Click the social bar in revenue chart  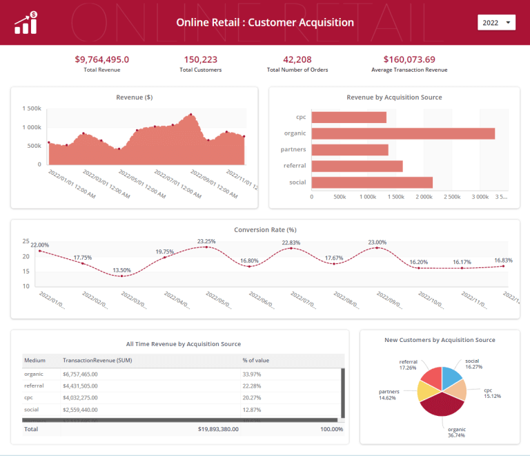tap(372, 182)
